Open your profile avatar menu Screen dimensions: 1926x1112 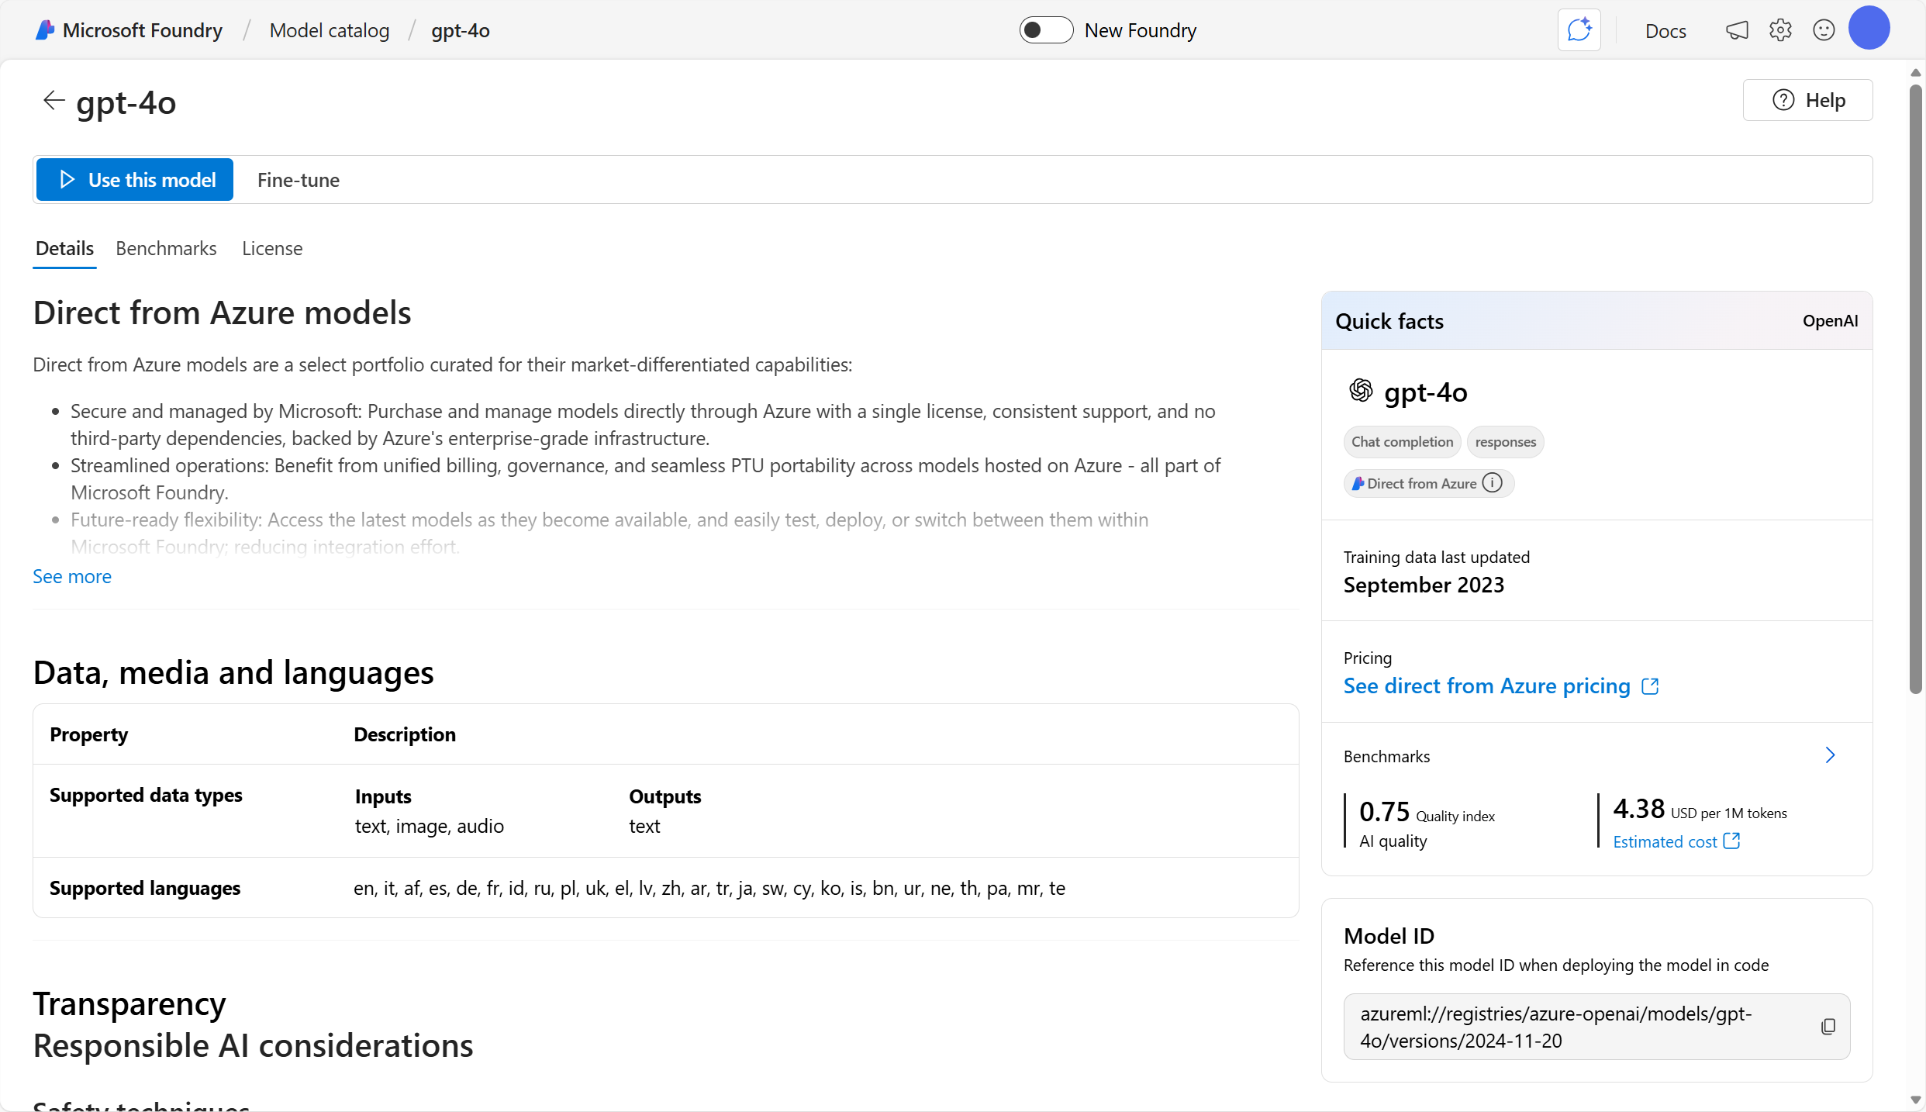coord(1869,28)
